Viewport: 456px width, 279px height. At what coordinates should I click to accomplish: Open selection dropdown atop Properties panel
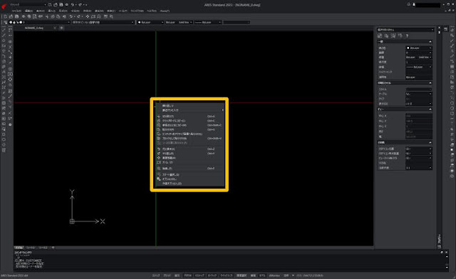click(x=405, y=29)
